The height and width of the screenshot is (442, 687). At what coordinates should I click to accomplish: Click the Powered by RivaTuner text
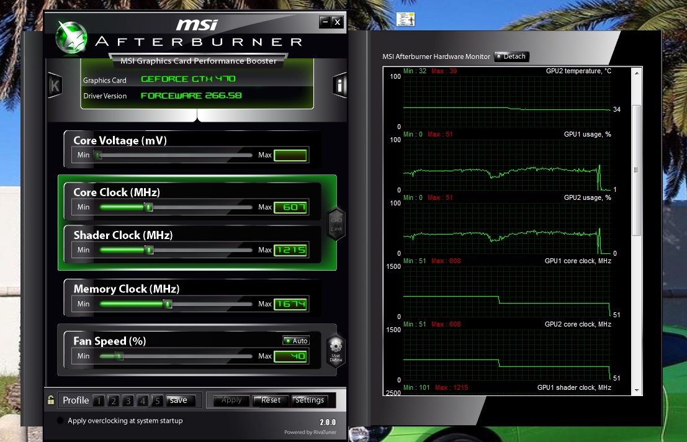pos(310,432)
